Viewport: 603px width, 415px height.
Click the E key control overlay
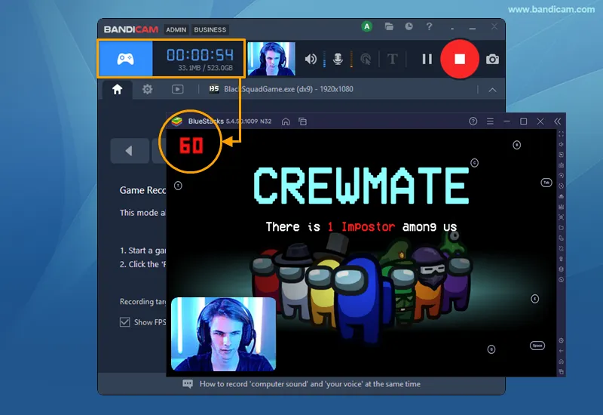[535, 299]
